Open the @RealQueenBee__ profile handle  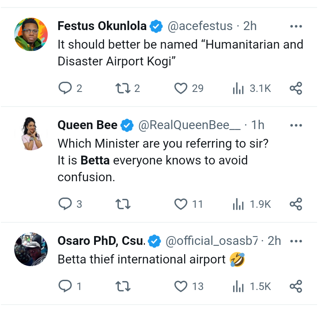(190, 126)
